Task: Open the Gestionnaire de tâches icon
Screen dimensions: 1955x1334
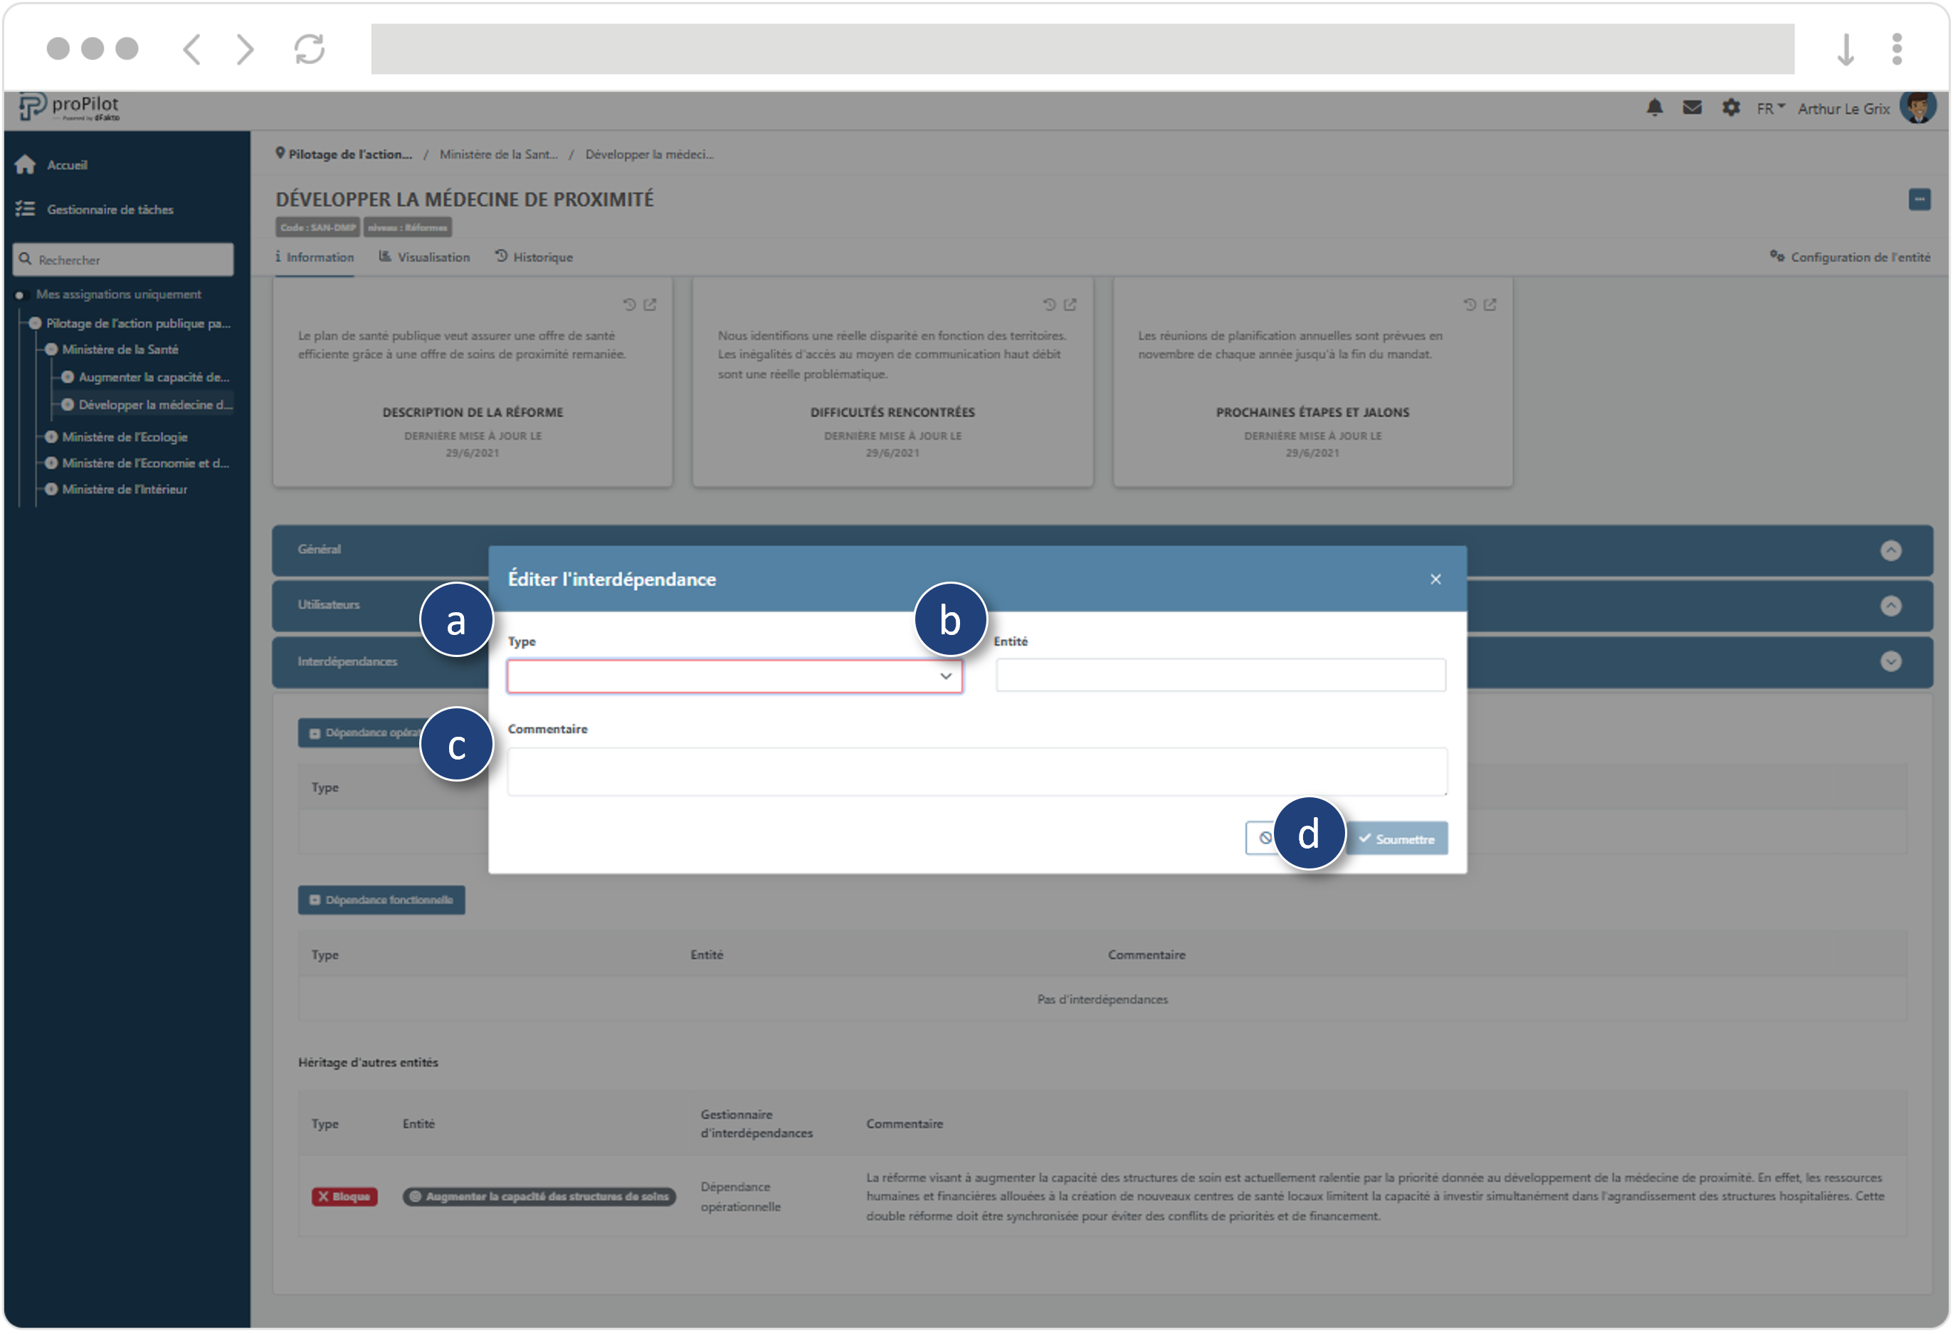Action: coord(25,209)
